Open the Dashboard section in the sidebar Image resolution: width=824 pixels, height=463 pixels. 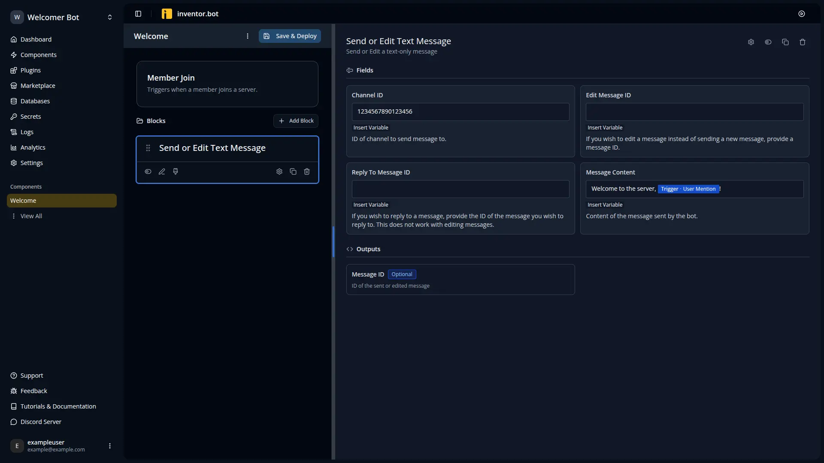click(x=36, y=39)
